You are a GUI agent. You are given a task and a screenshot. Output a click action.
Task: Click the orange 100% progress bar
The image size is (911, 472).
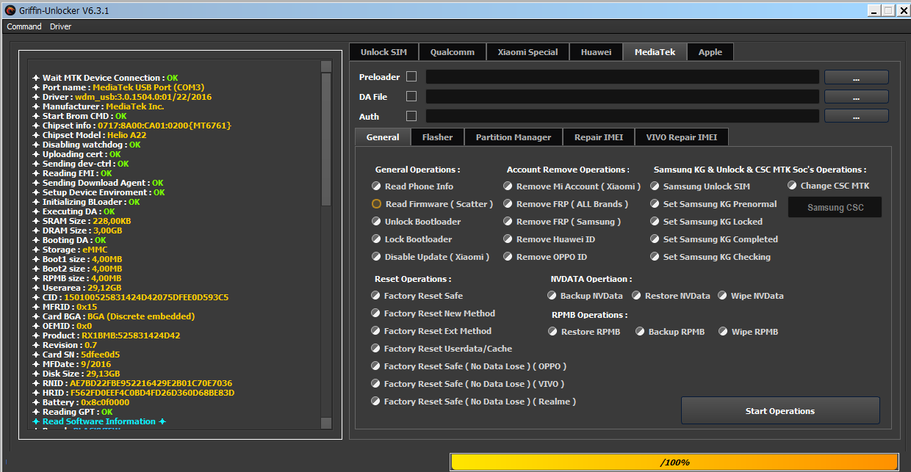(674, 462)
